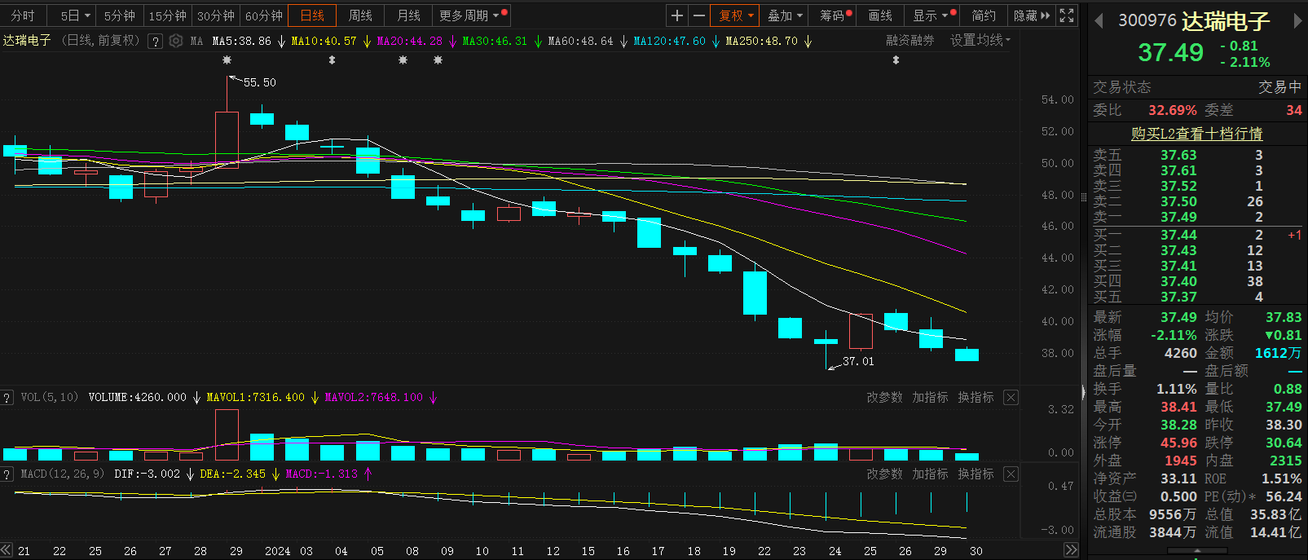
Task: Go to next stock with right arrow
Action: (1297, 21)
